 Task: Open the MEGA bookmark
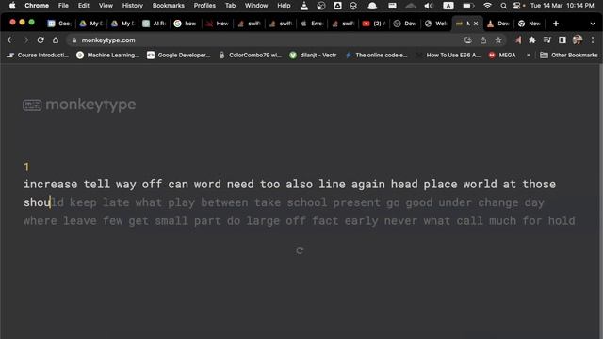coord(502,55)
